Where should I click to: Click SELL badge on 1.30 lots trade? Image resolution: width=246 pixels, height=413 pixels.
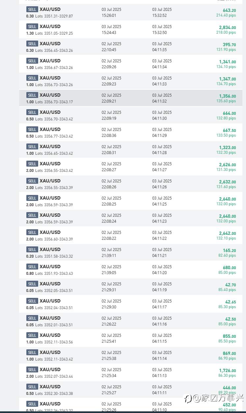32,26
